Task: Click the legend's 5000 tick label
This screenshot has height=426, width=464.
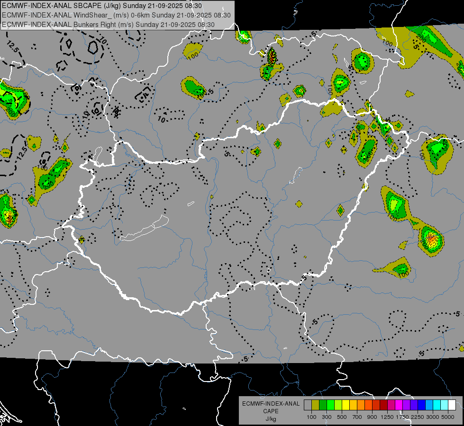Action: tap(448, 417)
